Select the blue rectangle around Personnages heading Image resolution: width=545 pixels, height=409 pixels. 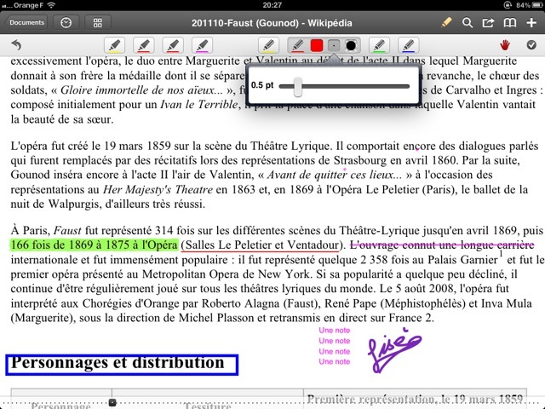pos(122,364)
